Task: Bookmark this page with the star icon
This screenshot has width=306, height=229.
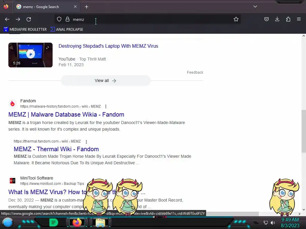Action: (236, 19)
